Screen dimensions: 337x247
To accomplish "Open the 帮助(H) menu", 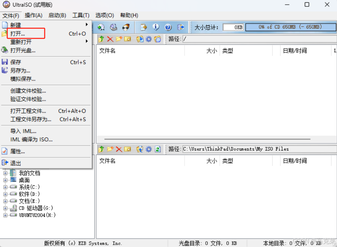I will (129, 15).
